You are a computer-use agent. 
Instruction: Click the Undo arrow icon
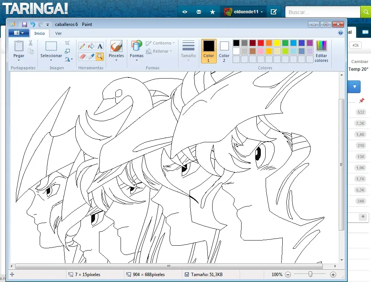click(x=33, y=24)
